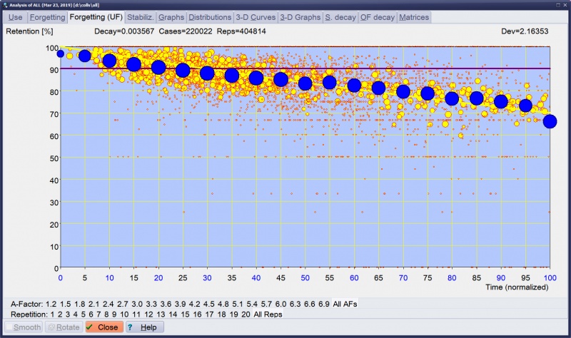Switch to the Use tab
Screen dimensions: 571x338
click(x=15, y=17)
